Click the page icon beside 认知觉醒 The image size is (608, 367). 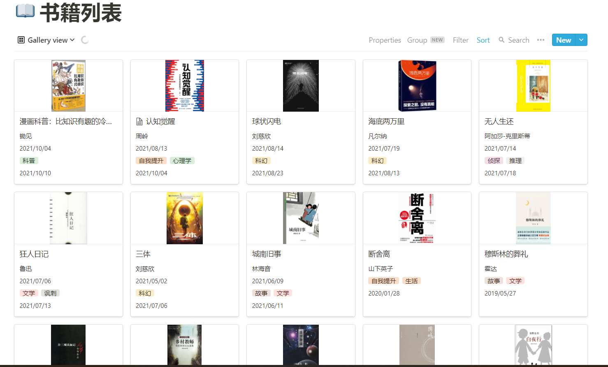(x=139, y=122)
